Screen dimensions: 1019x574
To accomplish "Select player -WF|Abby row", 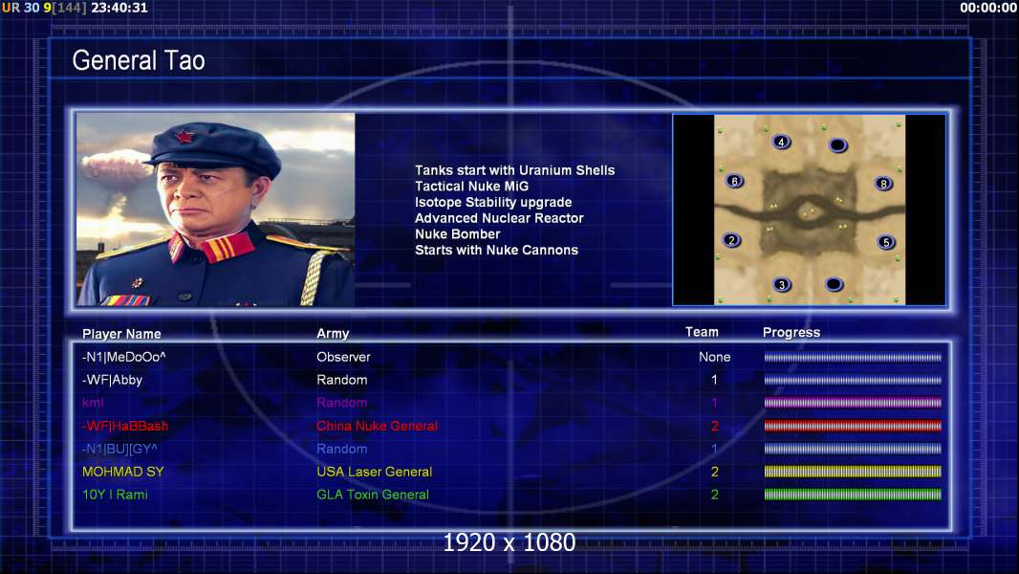I will pyautogui.click(x=511, y=380).
